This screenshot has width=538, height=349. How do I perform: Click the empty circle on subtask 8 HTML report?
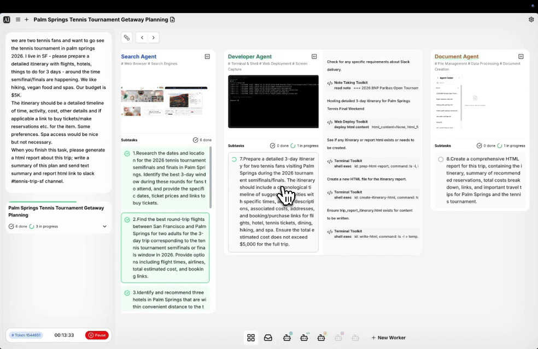coord(441,159)
